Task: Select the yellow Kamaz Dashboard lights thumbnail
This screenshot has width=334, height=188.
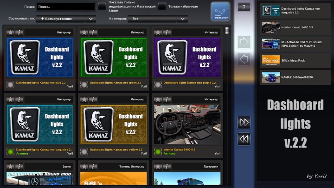Action: tap(114, 124)
